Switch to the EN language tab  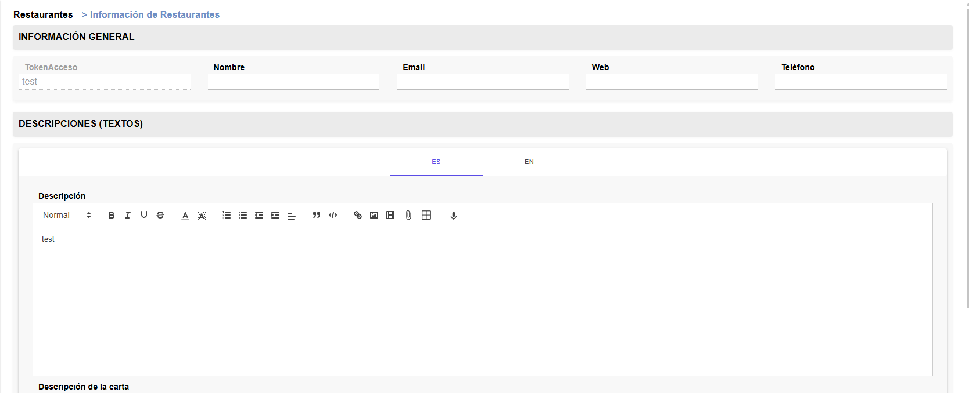[529, 162]
